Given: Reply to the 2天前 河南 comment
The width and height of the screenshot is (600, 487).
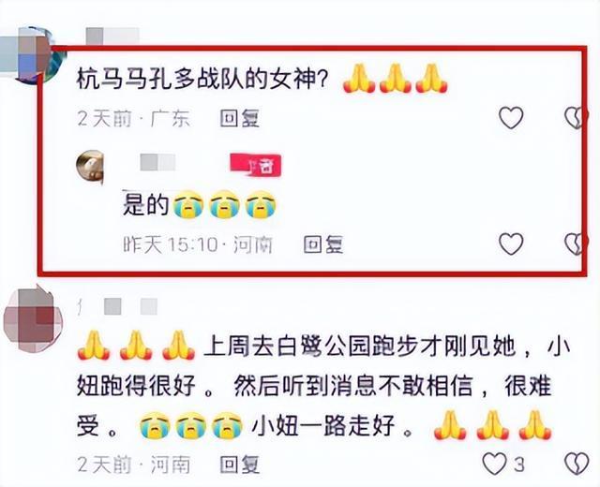Looking at the screenshot, I should [240, 465].
